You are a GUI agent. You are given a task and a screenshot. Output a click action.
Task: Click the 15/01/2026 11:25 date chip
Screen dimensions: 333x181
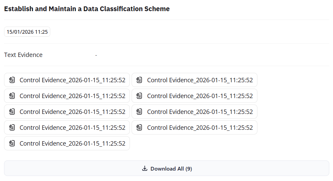pyautogui.click(x=27, y=32)
